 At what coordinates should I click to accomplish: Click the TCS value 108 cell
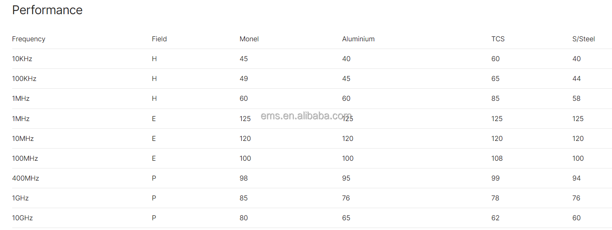(x=497, y=158)
